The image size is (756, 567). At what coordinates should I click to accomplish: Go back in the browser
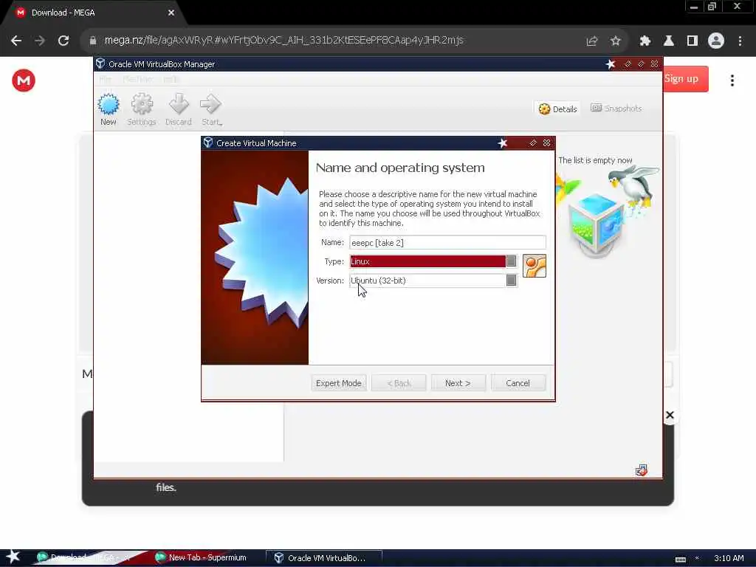16,41
